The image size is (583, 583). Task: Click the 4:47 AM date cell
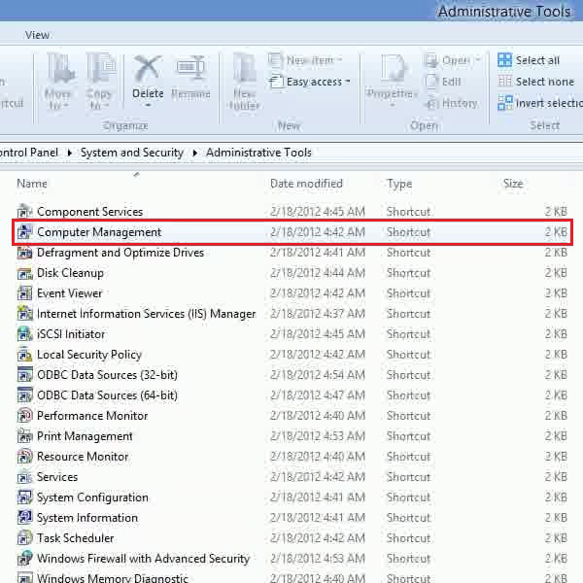click(318, 395)
